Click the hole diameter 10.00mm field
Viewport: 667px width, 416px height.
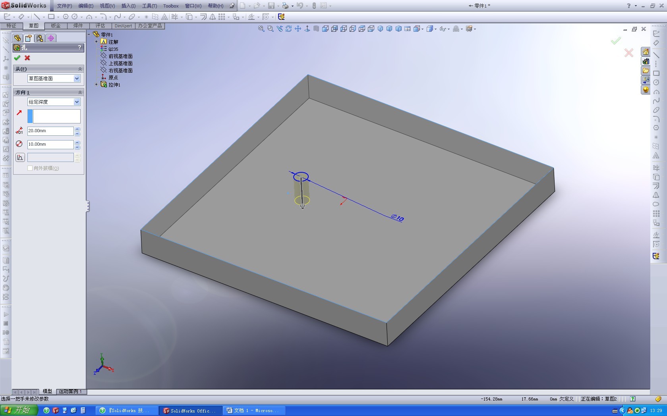click(50, 144)
